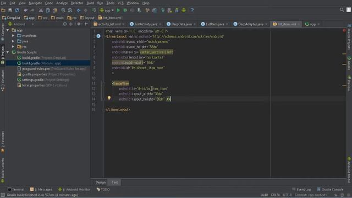Click the layout breadcrumb folder
The height and width of the screenshot is (198, 352).
(87, 18)
